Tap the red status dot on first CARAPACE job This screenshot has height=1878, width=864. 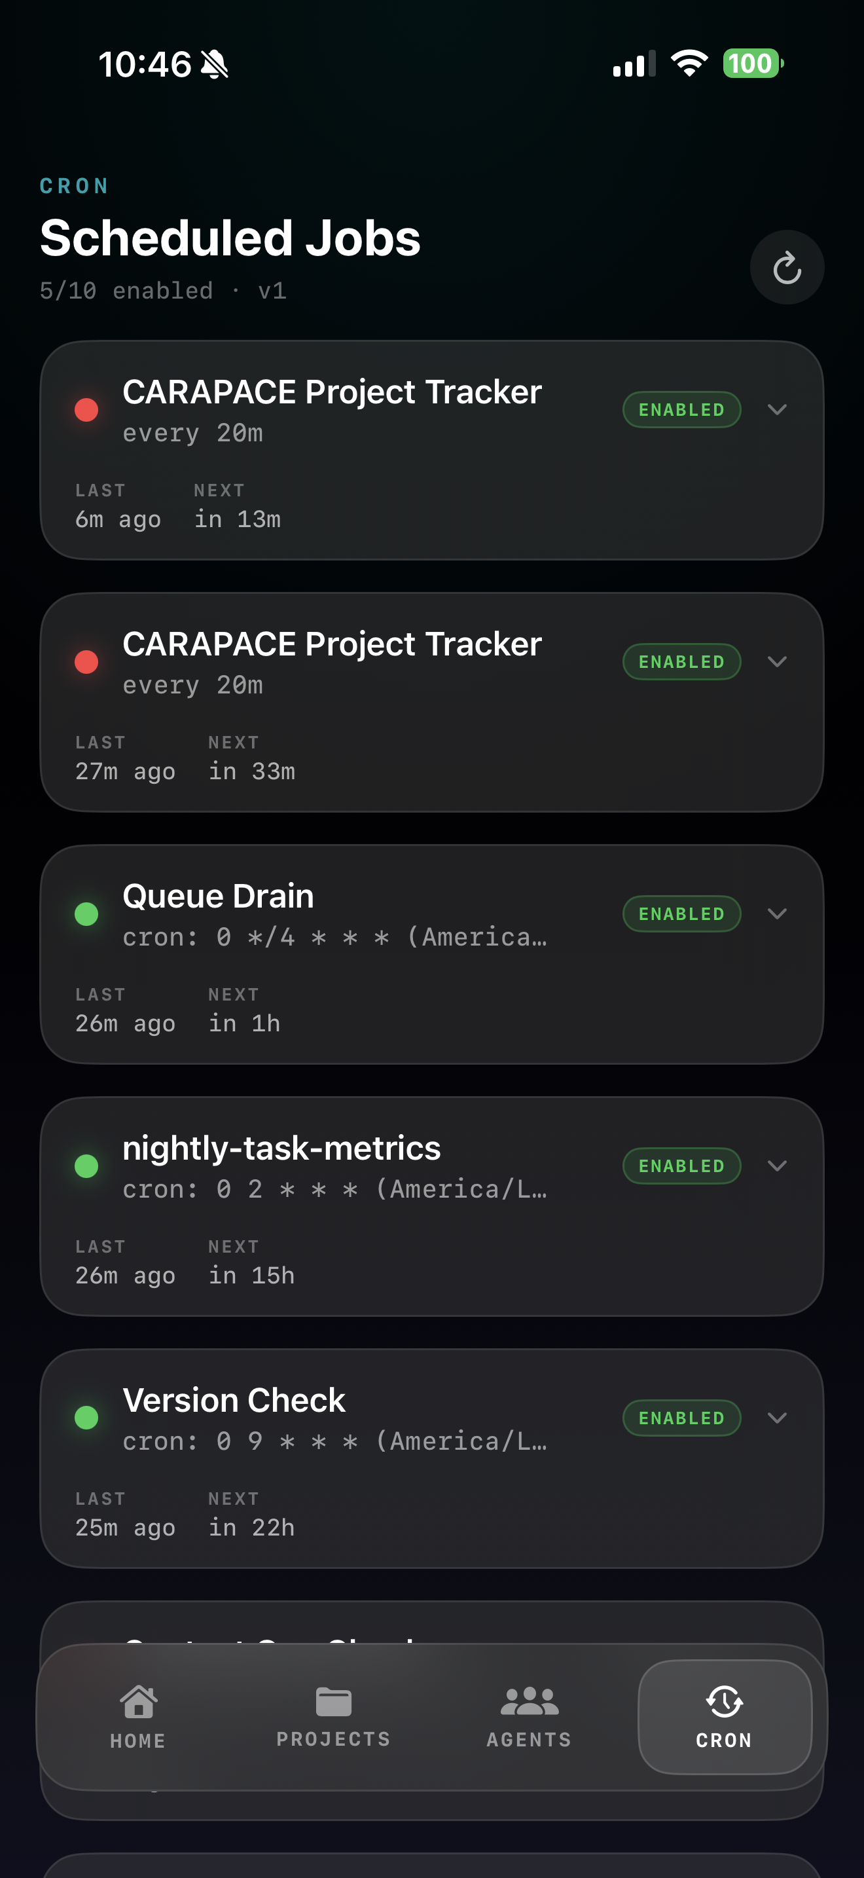point(86,410)
